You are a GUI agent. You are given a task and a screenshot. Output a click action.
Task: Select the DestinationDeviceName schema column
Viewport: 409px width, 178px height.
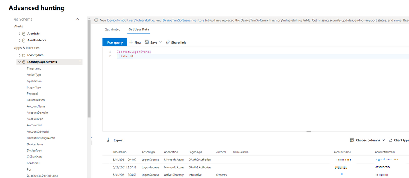pyautogui.click(x=43, y=176)
